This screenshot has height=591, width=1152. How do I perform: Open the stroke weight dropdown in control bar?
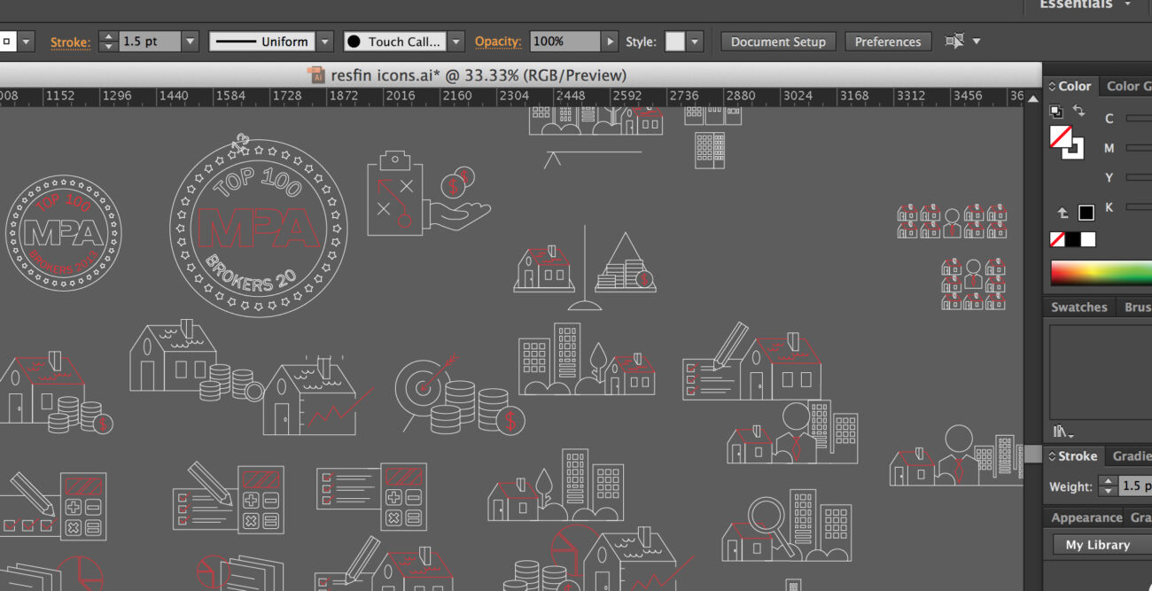click(x=191, y=42)
